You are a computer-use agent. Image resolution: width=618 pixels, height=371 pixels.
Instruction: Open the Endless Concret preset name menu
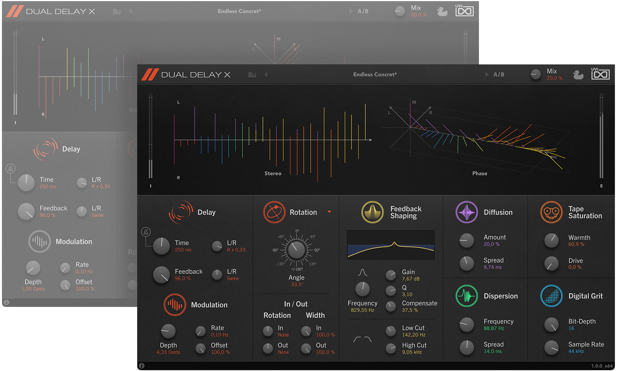[375, 74]
